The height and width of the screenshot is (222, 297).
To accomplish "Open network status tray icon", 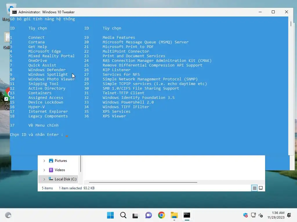I will (253, 215).
